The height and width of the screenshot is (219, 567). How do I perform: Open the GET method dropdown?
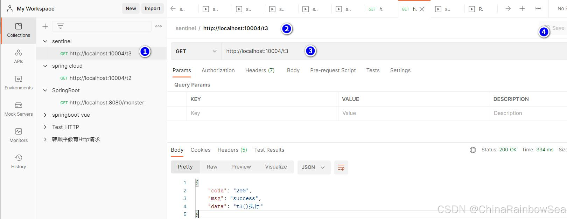pyautogui.click(x=196, y=52)
